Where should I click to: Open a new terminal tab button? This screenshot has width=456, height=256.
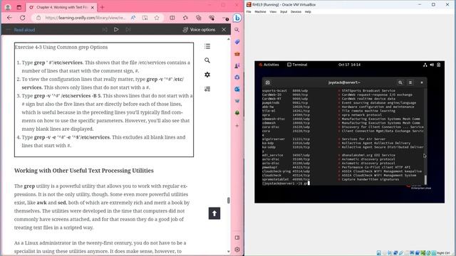(268, 82)
